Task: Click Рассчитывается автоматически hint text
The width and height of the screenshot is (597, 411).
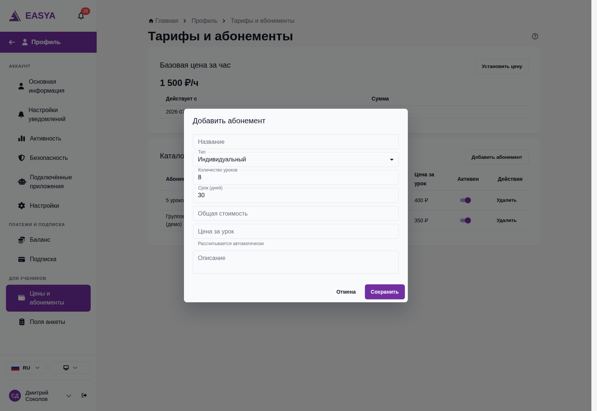Action: tap(231, 244)
